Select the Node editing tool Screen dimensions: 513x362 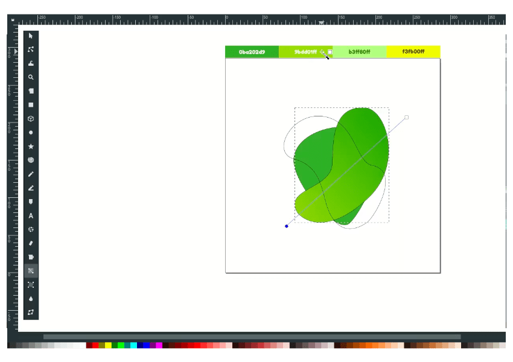point(31,49)
